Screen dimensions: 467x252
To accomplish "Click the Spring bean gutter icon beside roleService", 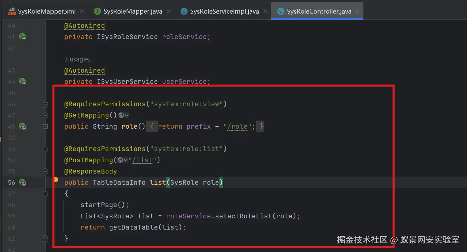I will tap(22, 37).
